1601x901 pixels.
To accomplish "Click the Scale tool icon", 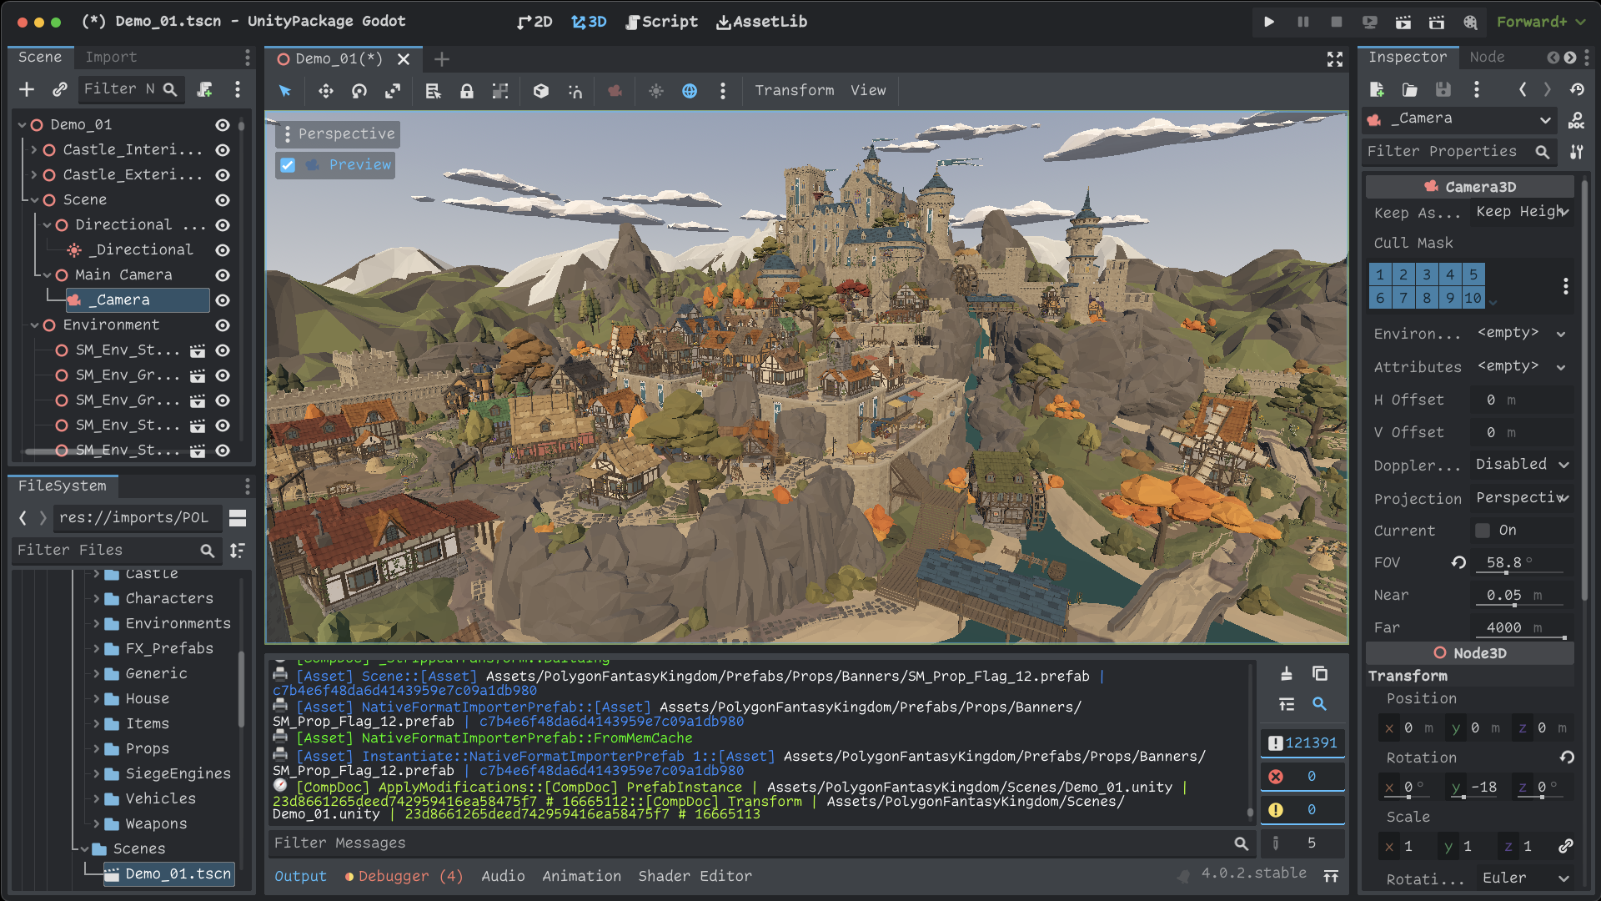I will click(x=393, y=90).
